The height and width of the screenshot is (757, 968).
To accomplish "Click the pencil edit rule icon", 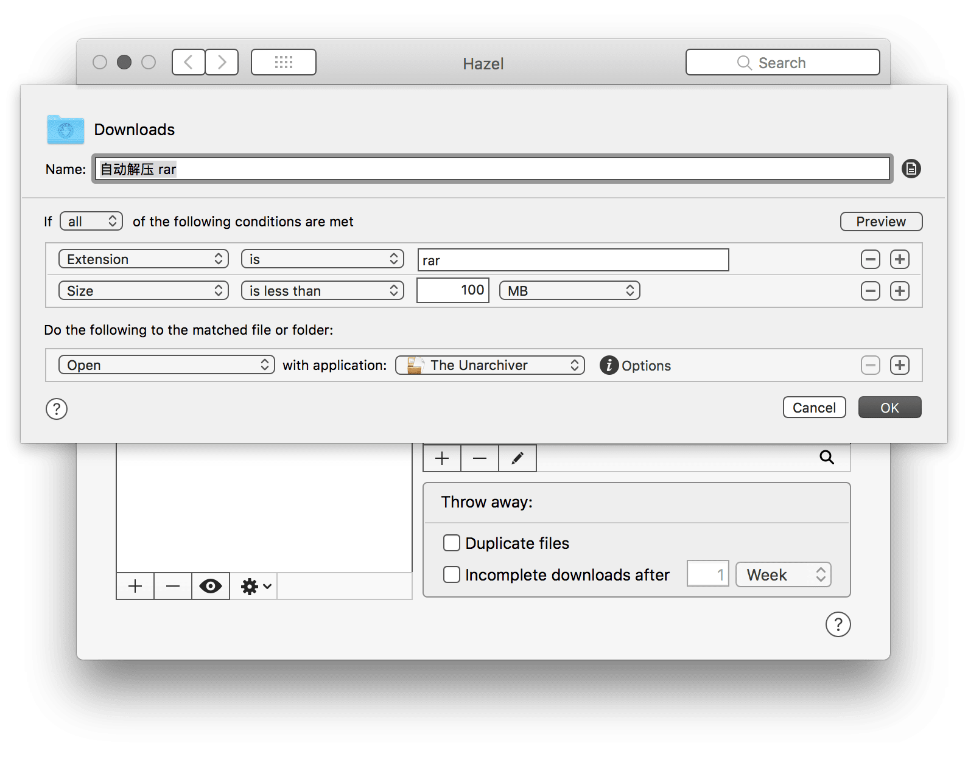I will pos(517,458).
